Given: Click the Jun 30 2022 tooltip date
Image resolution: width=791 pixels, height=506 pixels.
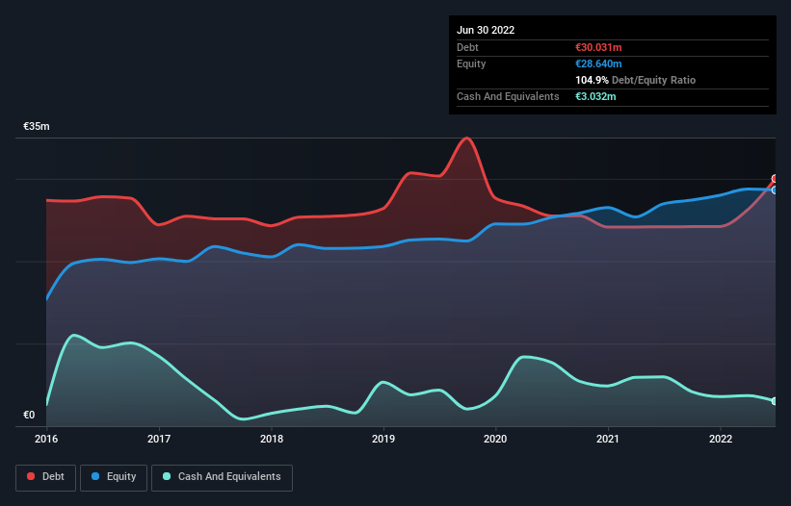Looking at the screenshot, I should click(x=486, y=30).
